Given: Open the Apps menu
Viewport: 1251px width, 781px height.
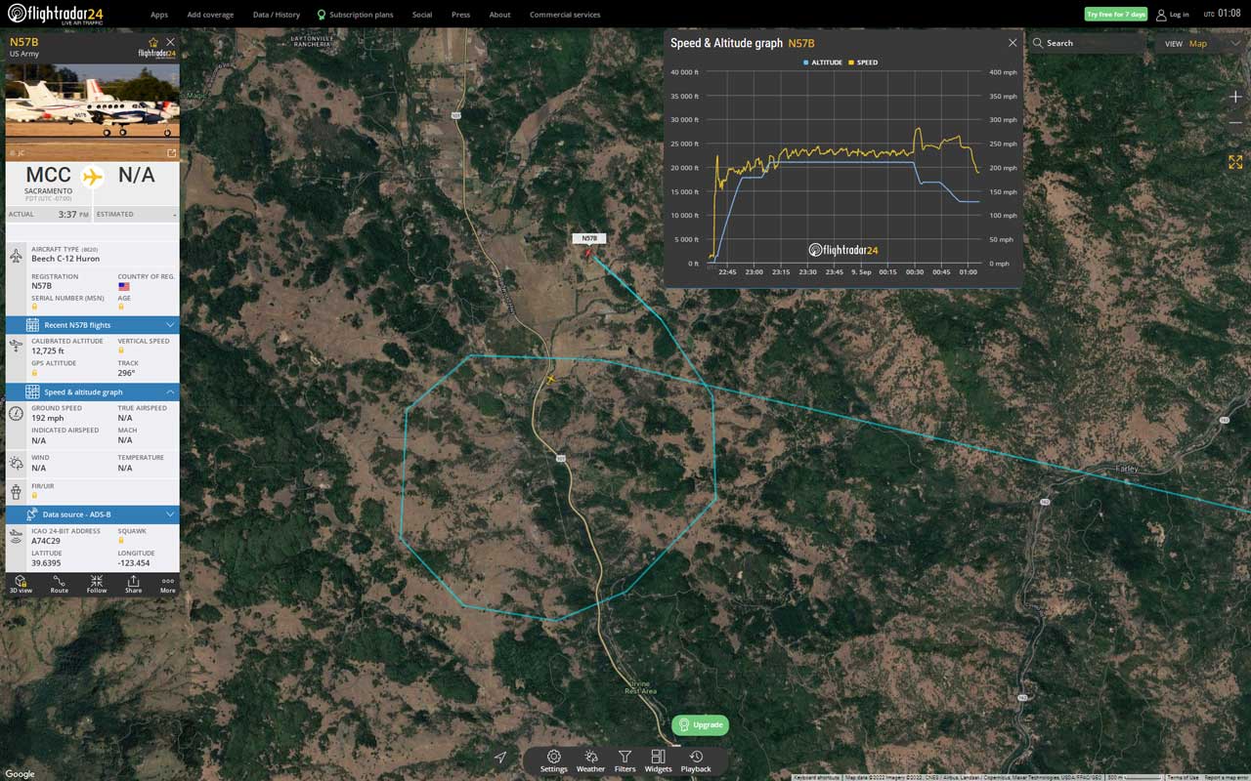Looking at the screenshot, I should [159, 15].
